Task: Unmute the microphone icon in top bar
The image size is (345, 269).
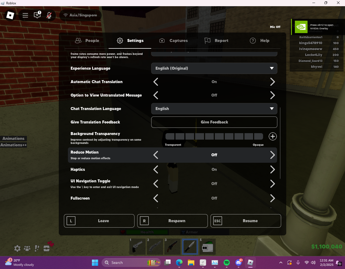Action: tap(49, 15)
